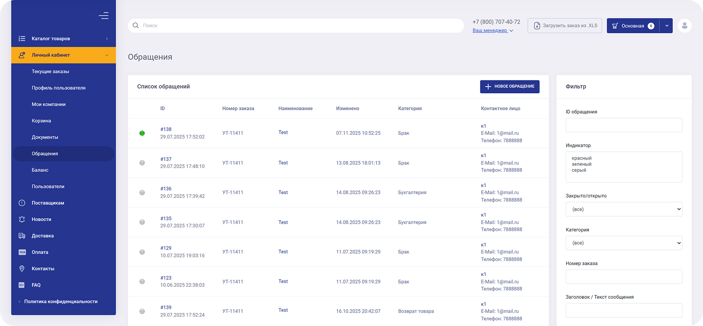Select 'красный' in the indicator filter list
Screen dimensions: 703x326
coord(581,158)
